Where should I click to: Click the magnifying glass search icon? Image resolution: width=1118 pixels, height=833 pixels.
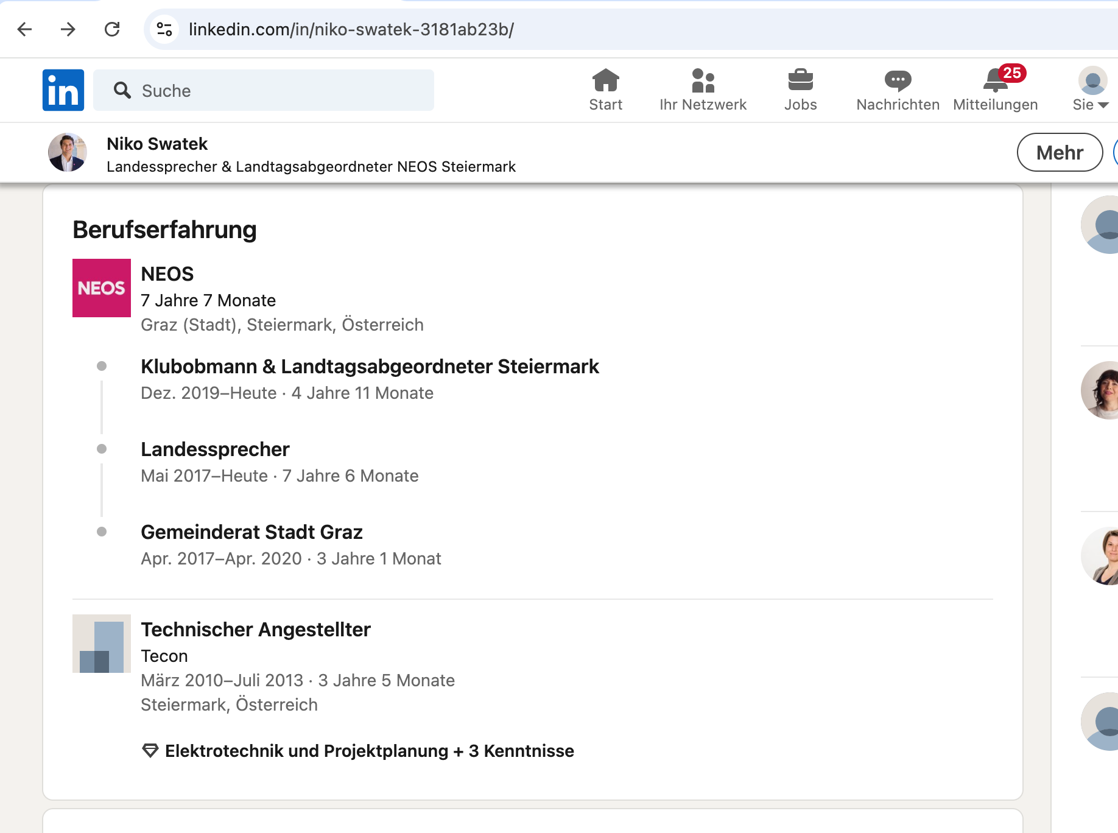point(122,90)
